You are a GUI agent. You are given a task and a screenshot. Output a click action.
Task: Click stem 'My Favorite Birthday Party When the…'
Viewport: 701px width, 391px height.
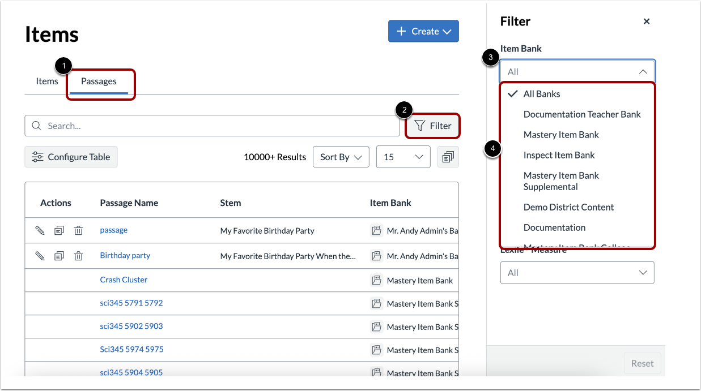[x=288, y=256]
